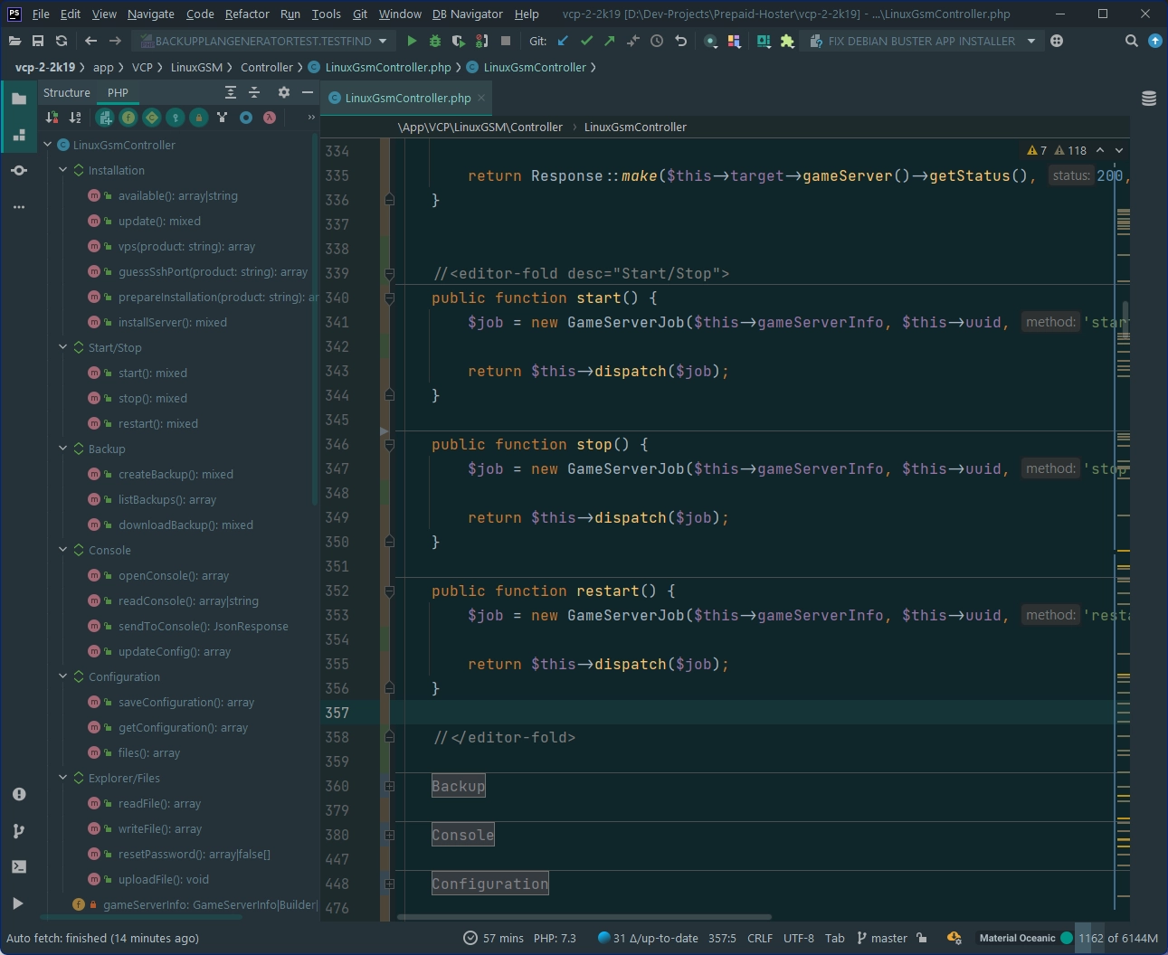Collapse all nodes in Structure panel
Viewport: 1168px width, 955px height.
click(254, 92)
